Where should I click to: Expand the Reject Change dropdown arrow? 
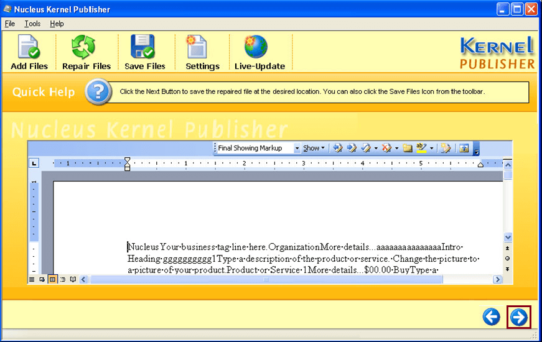(x=396, y=148)
